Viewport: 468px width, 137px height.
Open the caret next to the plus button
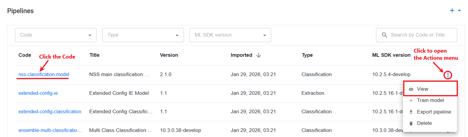pyautogui.click(x=459, y=11)
